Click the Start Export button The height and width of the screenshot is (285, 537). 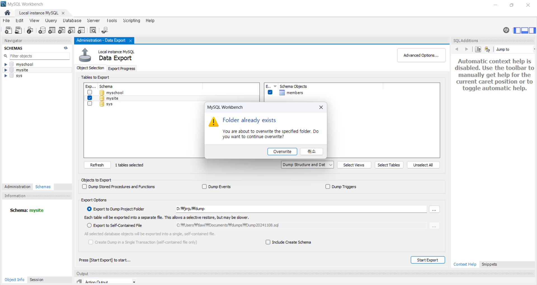(x=428, y=260)
